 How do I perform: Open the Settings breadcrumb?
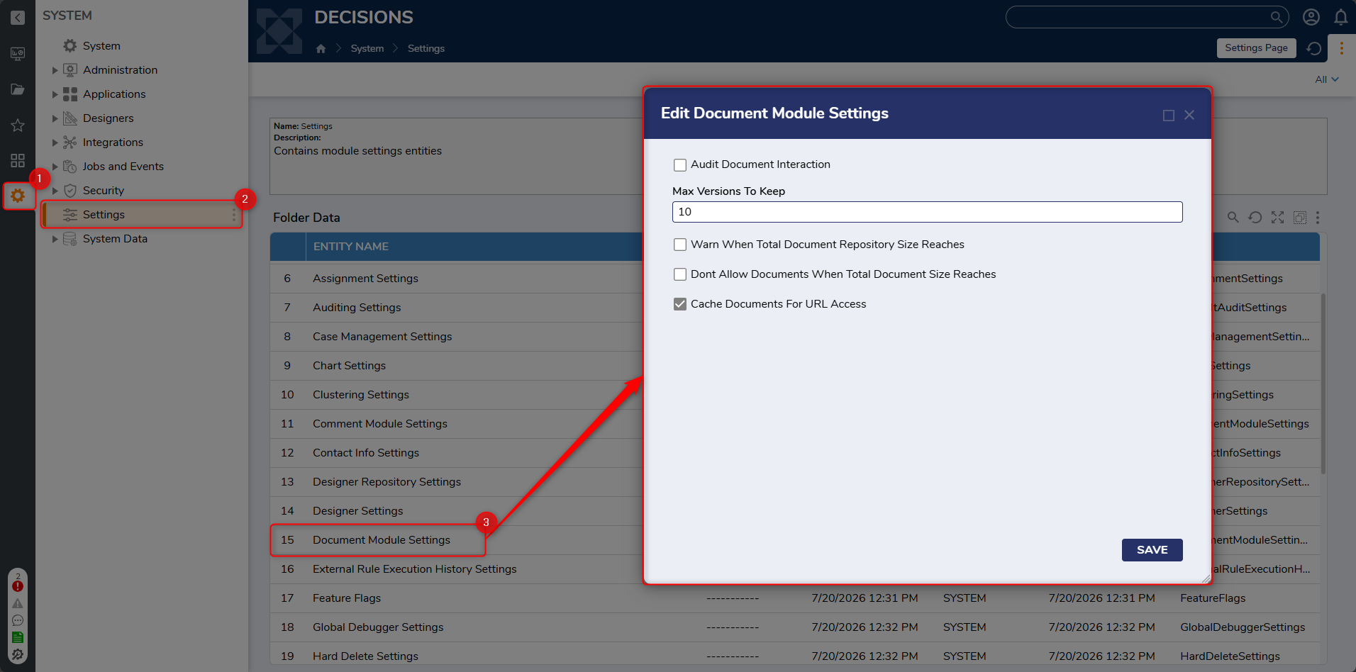(x=426, y=48)
